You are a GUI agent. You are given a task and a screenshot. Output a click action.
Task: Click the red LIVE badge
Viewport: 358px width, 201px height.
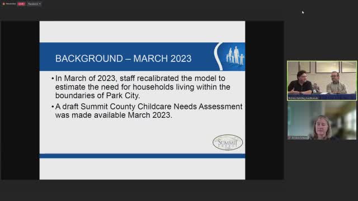pyautogui.click(x=21, y=4)
